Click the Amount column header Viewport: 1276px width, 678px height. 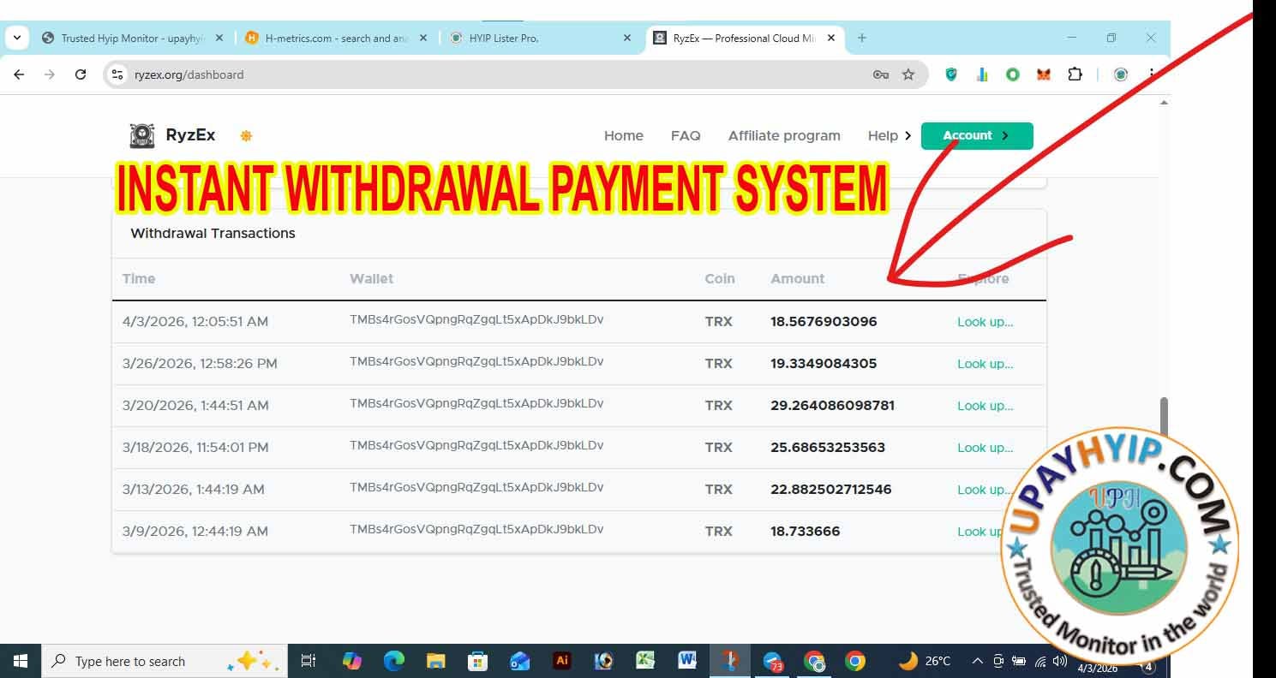click(x=797, y=278)
